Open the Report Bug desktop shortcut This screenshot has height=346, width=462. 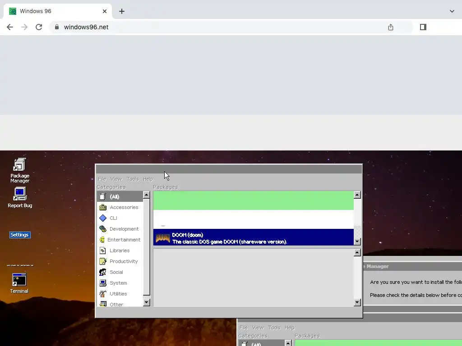20,197
